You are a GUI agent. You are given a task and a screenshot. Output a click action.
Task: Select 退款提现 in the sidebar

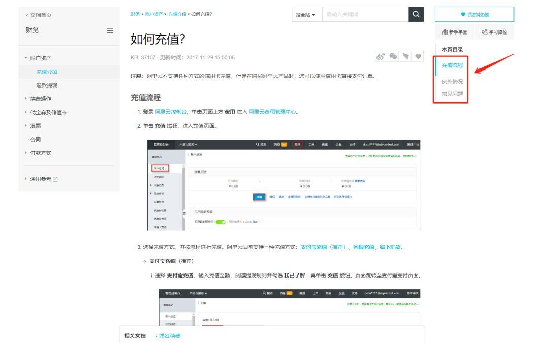coord(47,85)
